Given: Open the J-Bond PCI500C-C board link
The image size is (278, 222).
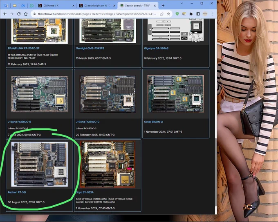Looking at the screenshot, I should [x=87, y=122].
